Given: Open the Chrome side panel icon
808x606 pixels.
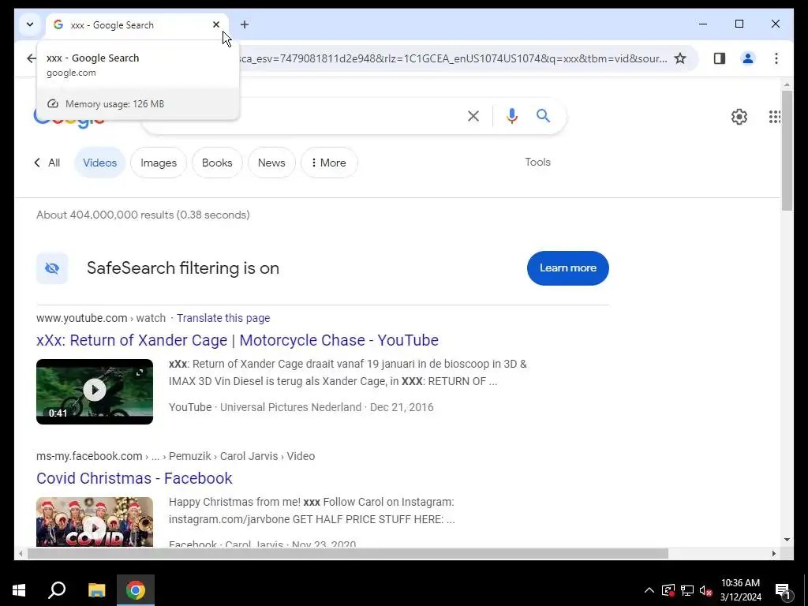Looking at the screenshot, I should 720,58.
